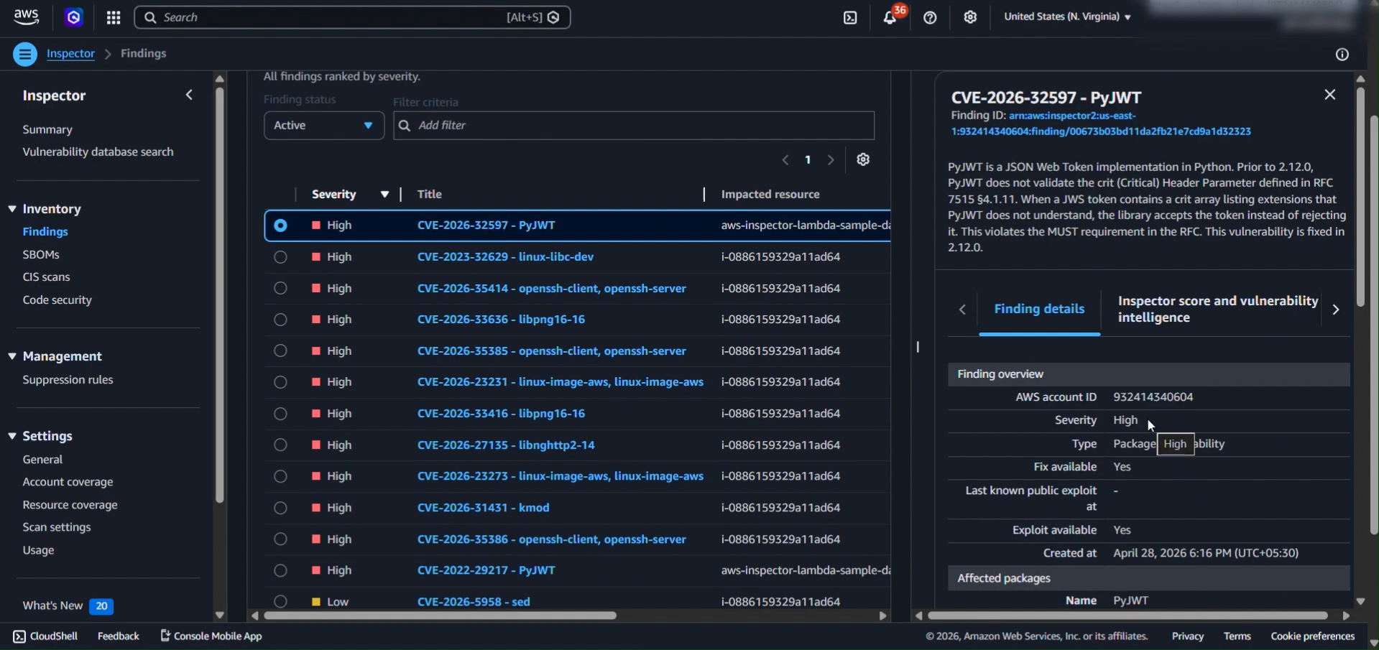
Task: Open Summary in Inspector navigation
Action: tap(47, 129)
